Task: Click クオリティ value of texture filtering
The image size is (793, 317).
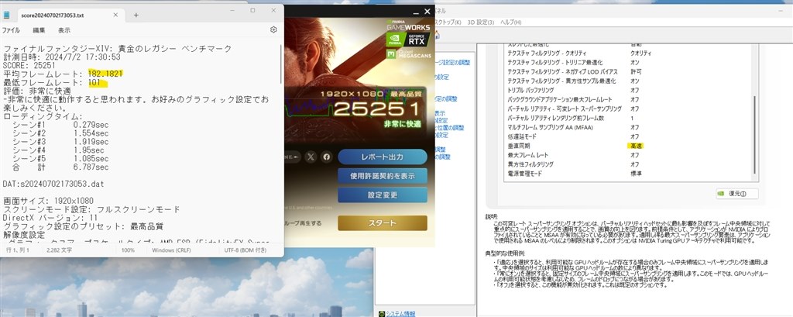Action: pos(640,53)
